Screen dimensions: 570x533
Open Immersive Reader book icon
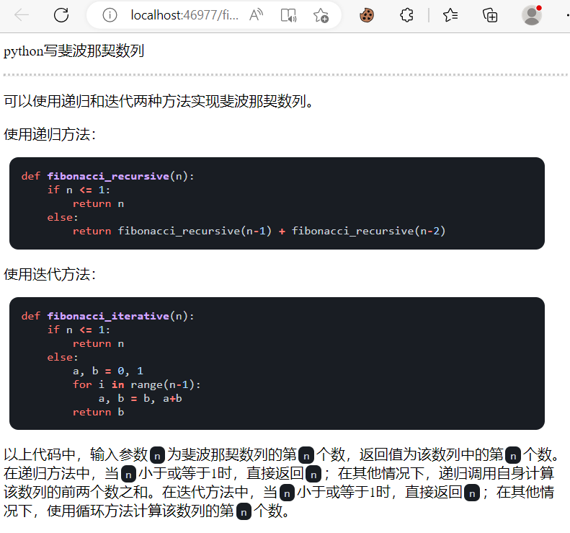tap(289, 15)
